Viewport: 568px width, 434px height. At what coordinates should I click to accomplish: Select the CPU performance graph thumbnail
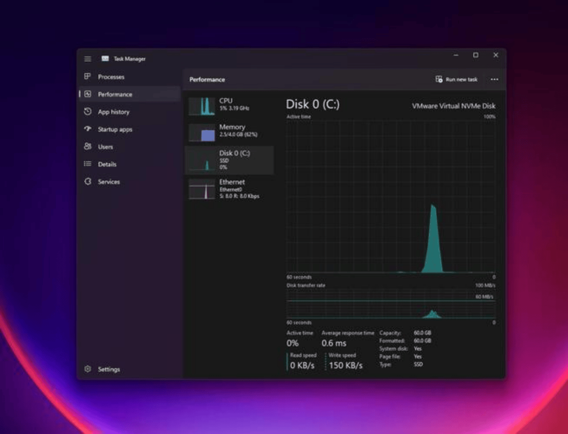pos(202,106)
